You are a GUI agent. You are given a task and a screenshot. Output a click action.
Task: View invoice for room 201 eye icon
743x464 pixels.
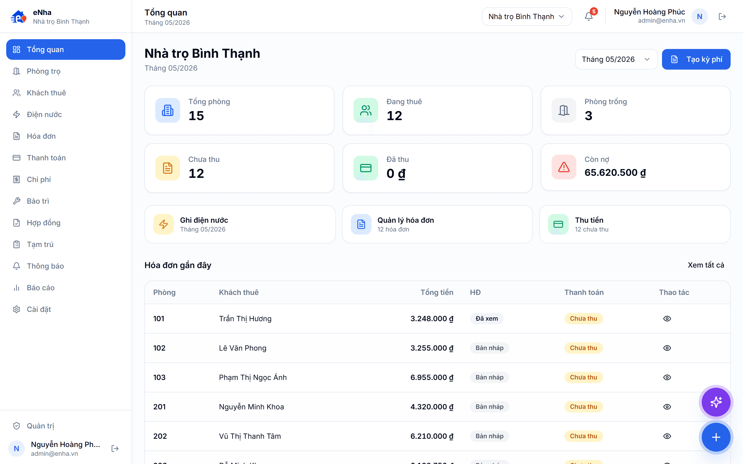pyautogui.click(x=667, y=407)
